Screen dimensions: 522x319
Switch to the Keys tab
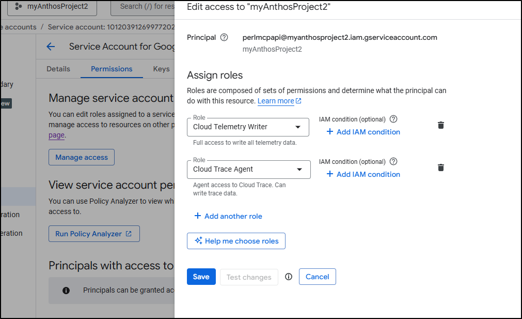(x=161, y=69)
